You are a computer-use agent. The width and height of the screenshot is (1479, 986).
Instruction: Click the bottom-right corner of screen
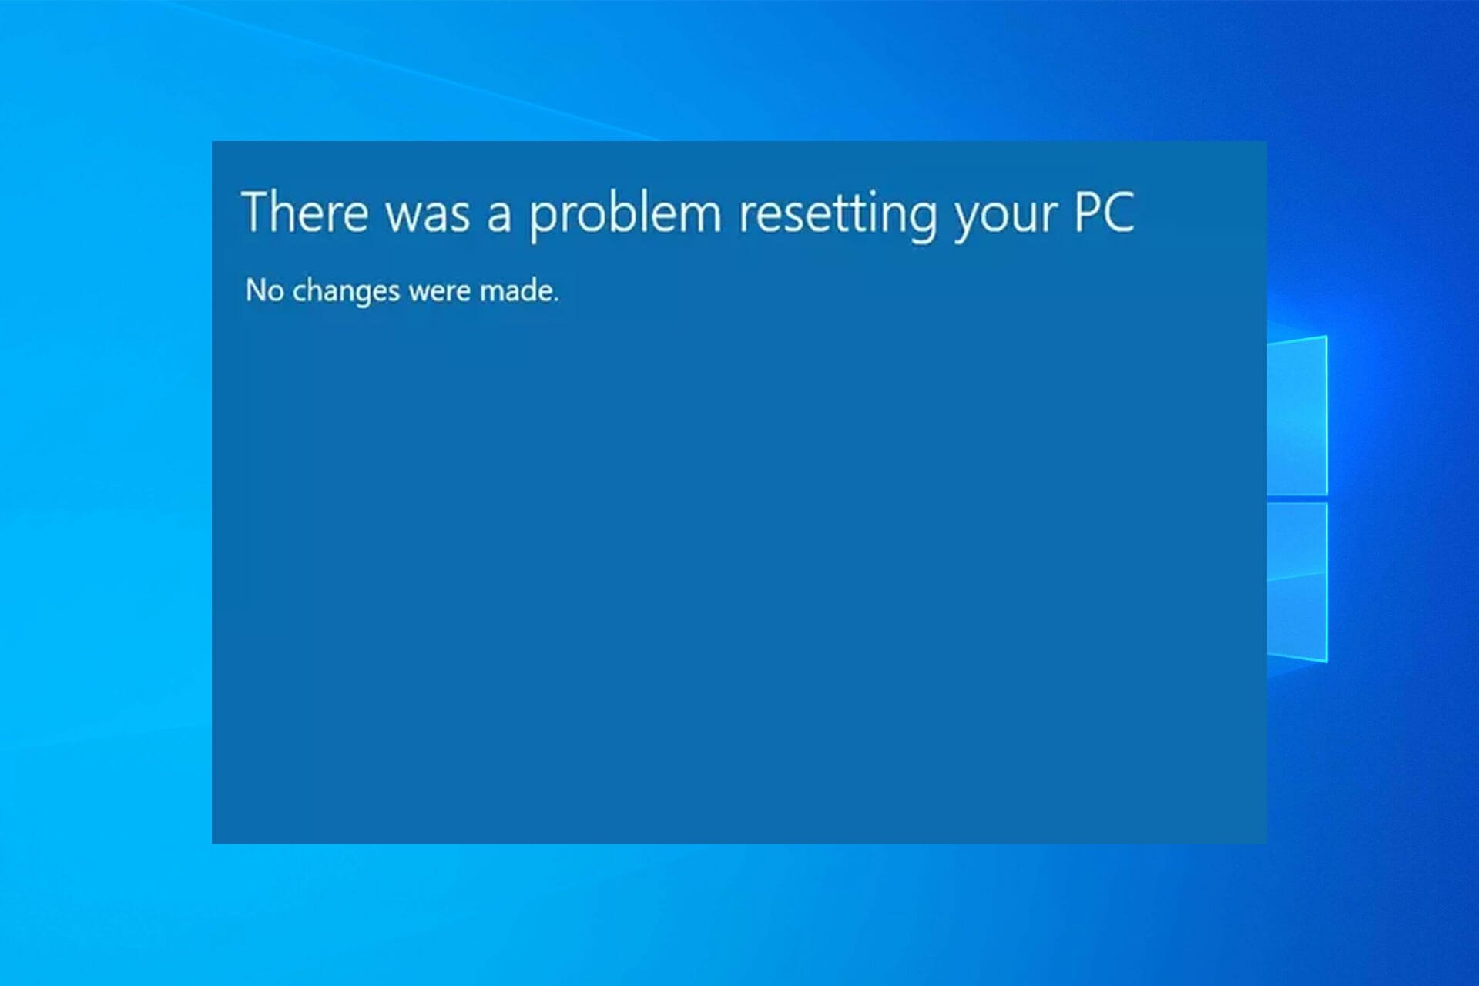[x=1478, y=985]
